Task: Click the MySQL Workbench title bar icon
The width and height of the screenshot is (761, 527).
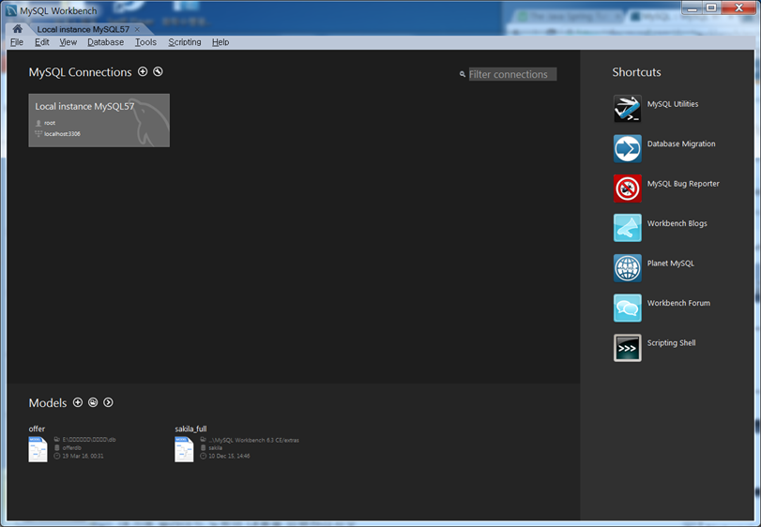Action: [x=11, y=10]
